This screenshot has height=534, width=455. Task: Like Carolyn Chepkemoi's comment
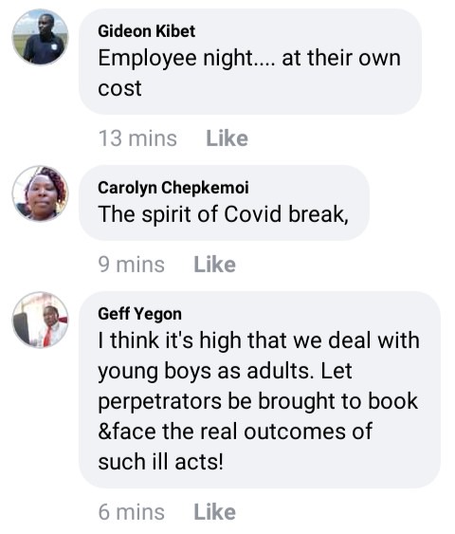[214, 265]
